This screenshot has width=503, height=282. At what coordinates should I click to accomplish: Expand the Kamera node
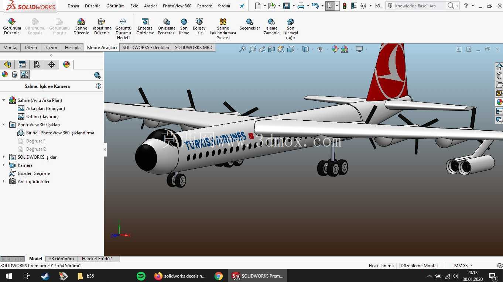coord(4,165)
